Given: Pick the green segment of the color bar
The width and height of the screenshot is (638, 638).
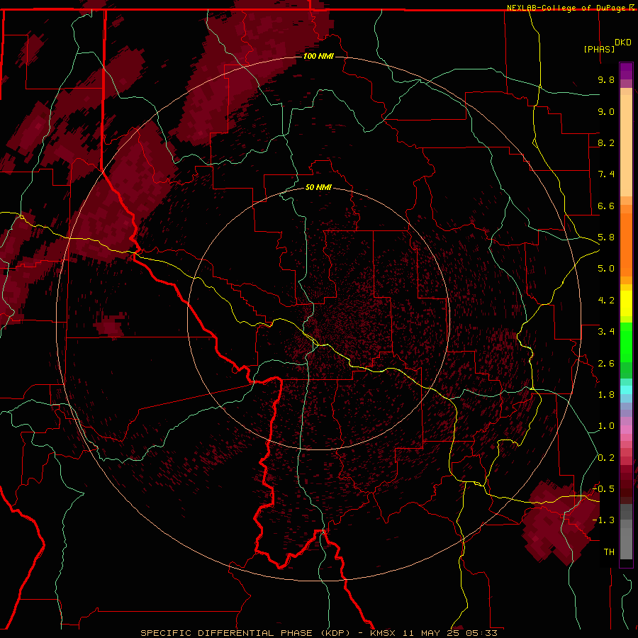Looking at the screenshot, I should pyautogui.click(x=626, y=342).
